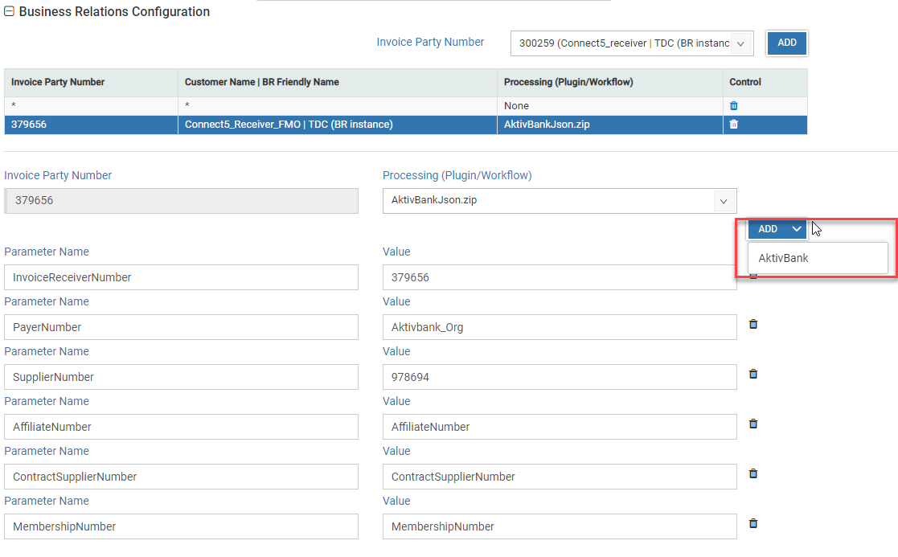Image resolution: width=898 pixels, height=557 pixels.
Task: Expand the ADD button dropdown chevron
Action: point(797,228)
